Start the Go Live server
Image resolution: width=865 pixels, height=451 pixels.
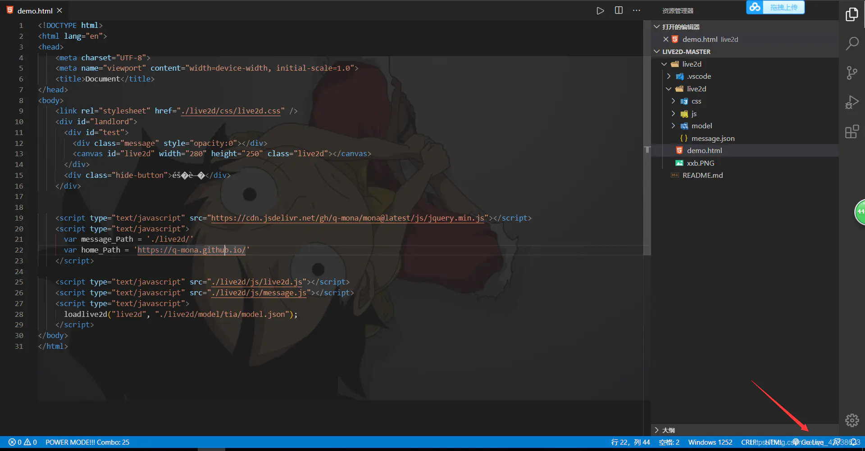(x=808, y=442)
